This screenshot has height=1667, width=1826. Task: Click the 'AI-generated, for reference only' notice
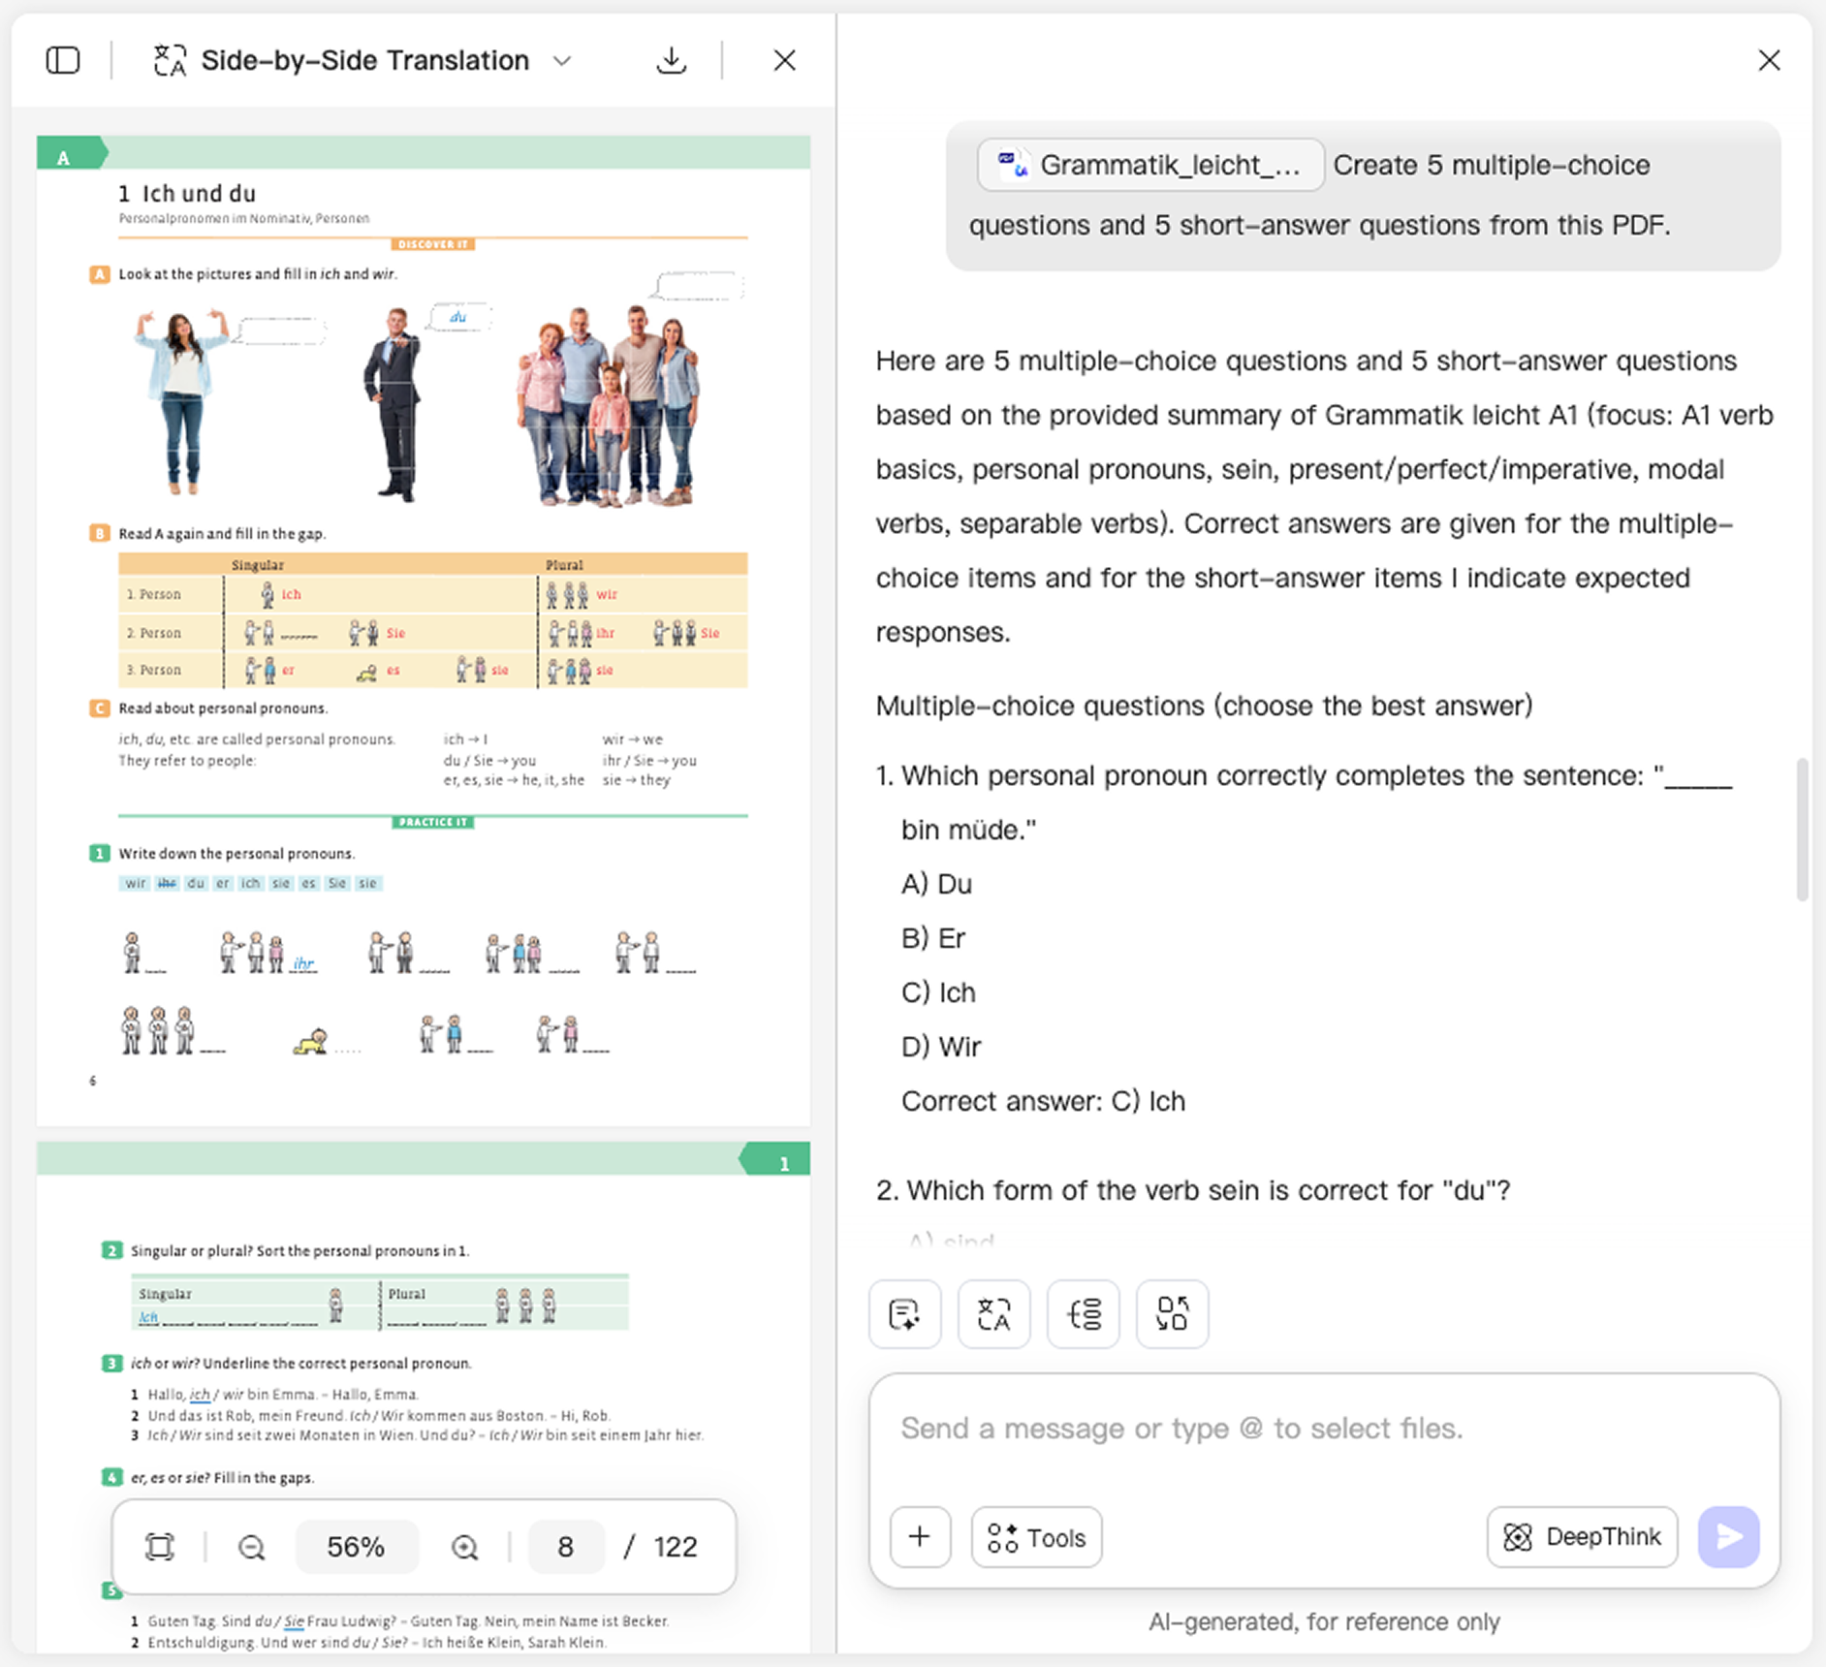click(x=1324, y=1621)
